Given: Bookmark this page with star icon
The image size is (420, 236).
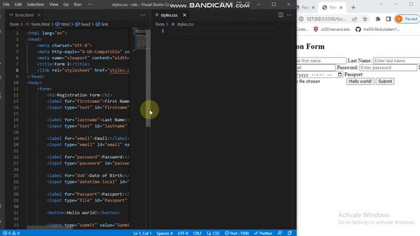Looking at the screenshot, I should 365,19.
